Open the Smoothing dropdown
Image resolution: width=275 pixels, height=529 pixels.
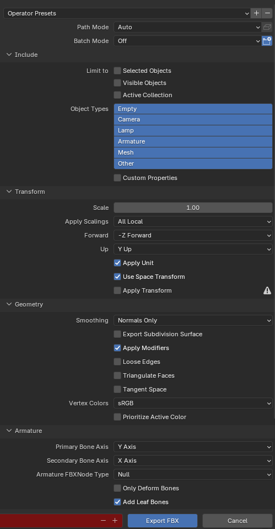pos(193,320)
